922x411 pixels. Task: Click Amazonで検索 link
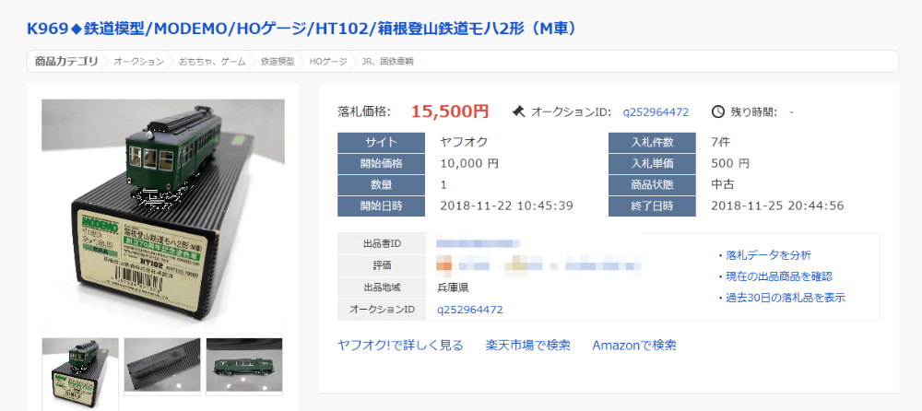click(634, 346)
